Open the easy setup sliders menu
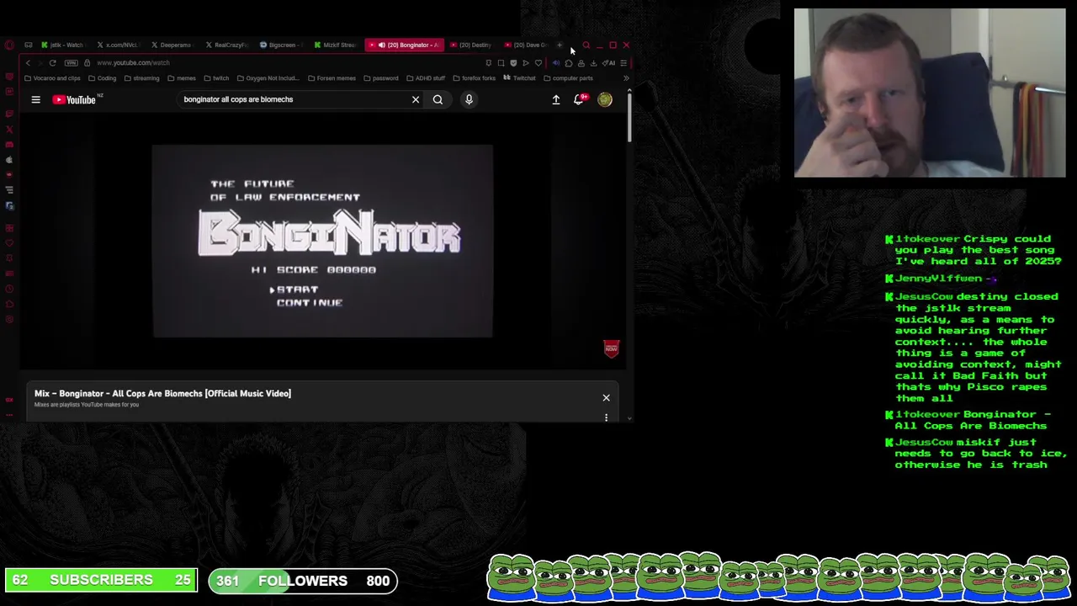Screen dimensions: 1077x606 pyautogui.click(x=623, y=63)
